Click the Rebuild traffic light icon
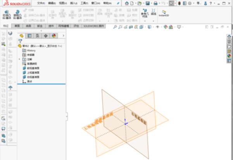 coord(179,3)
